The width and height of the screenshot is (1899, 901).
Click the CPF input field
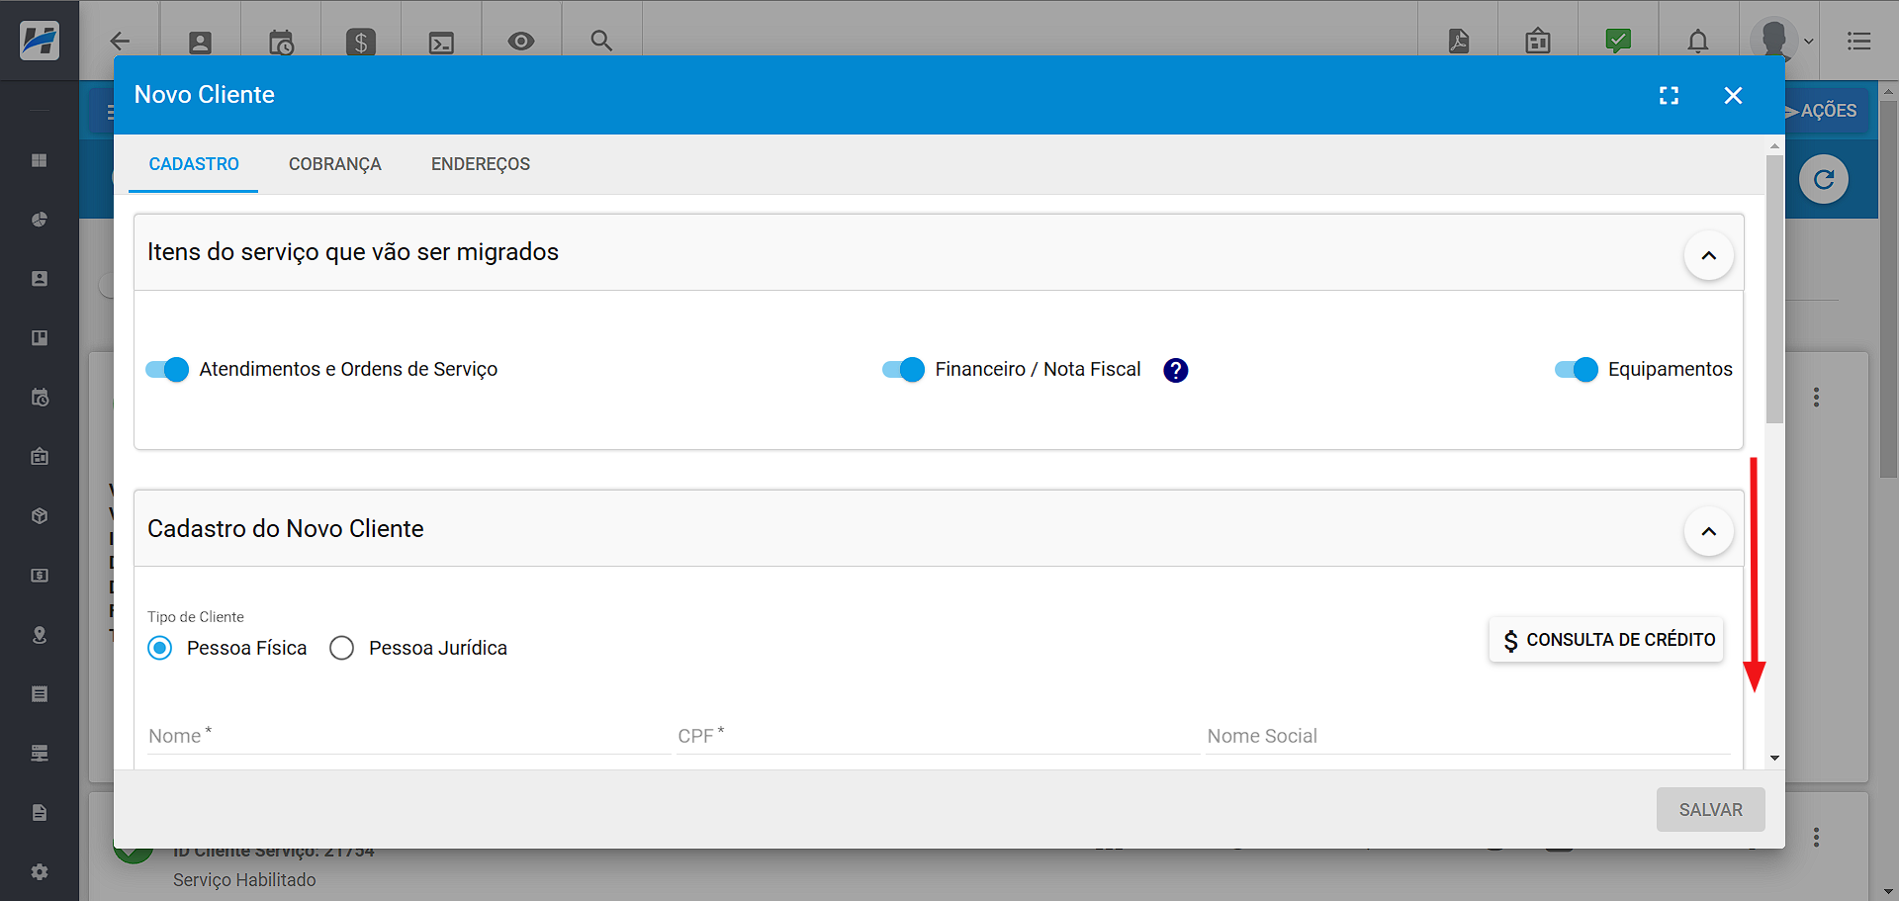pos(938,736)
